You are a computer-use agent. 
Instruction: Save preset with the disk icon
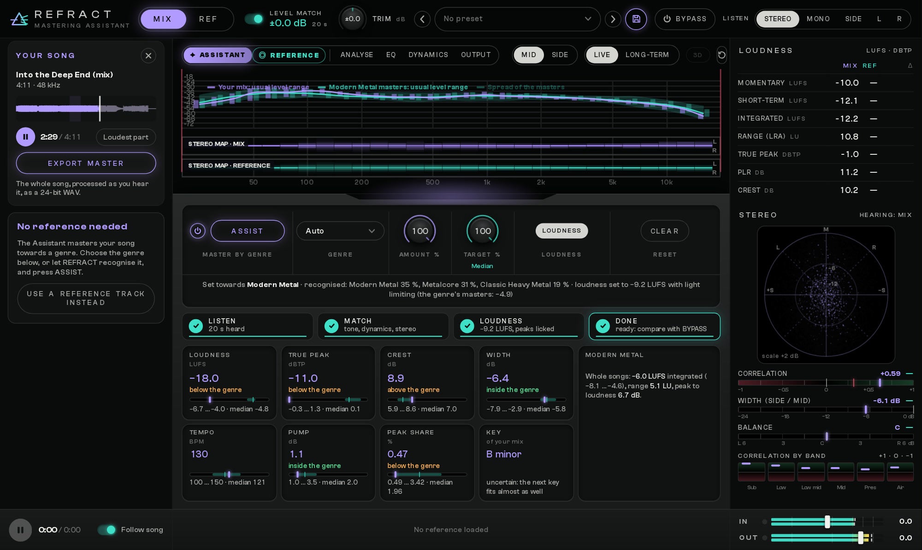[x=636, y=19]
